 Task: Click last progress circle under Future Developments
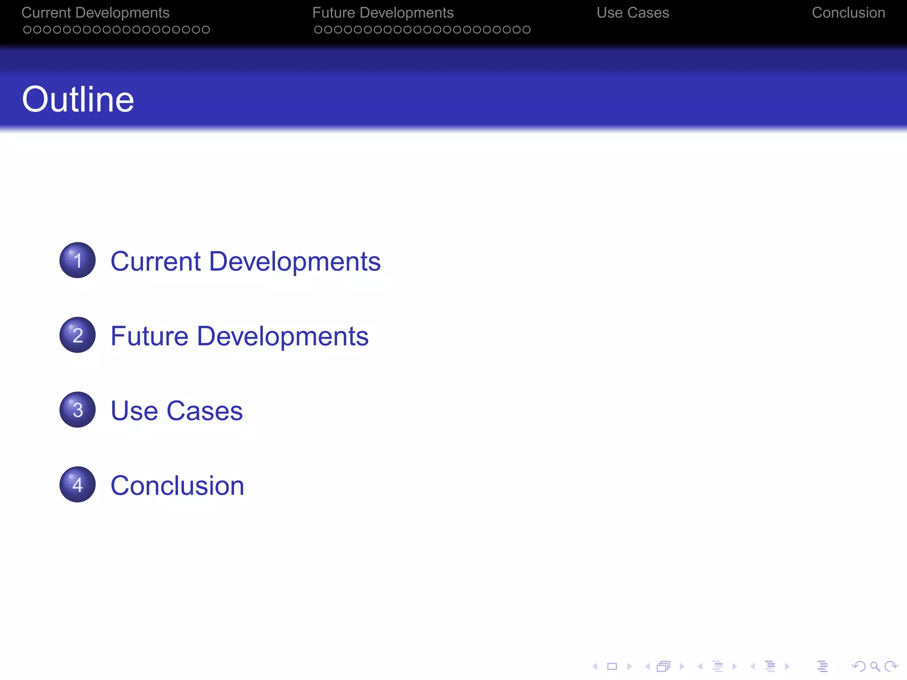click(526, 30)
